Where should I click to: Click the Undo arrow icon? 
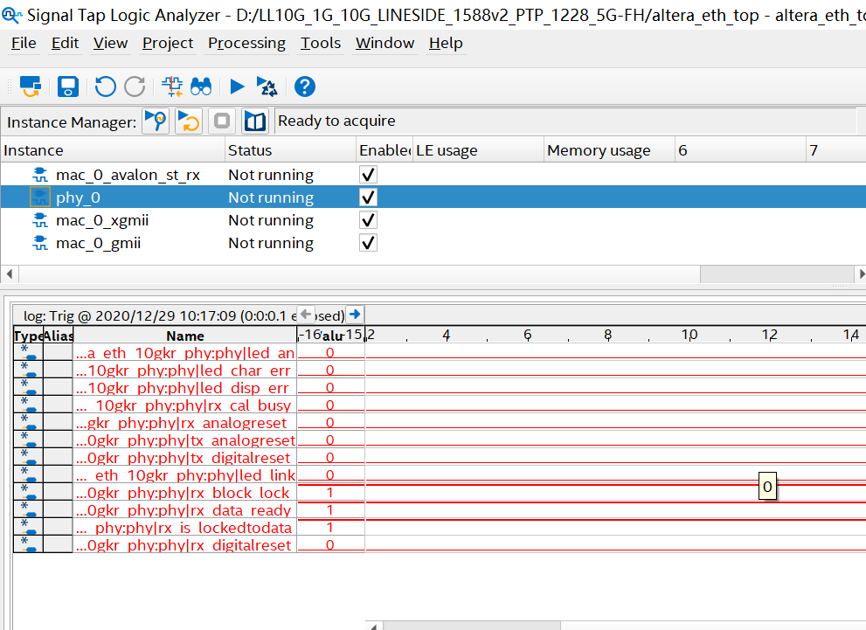[x=106, y=87]
